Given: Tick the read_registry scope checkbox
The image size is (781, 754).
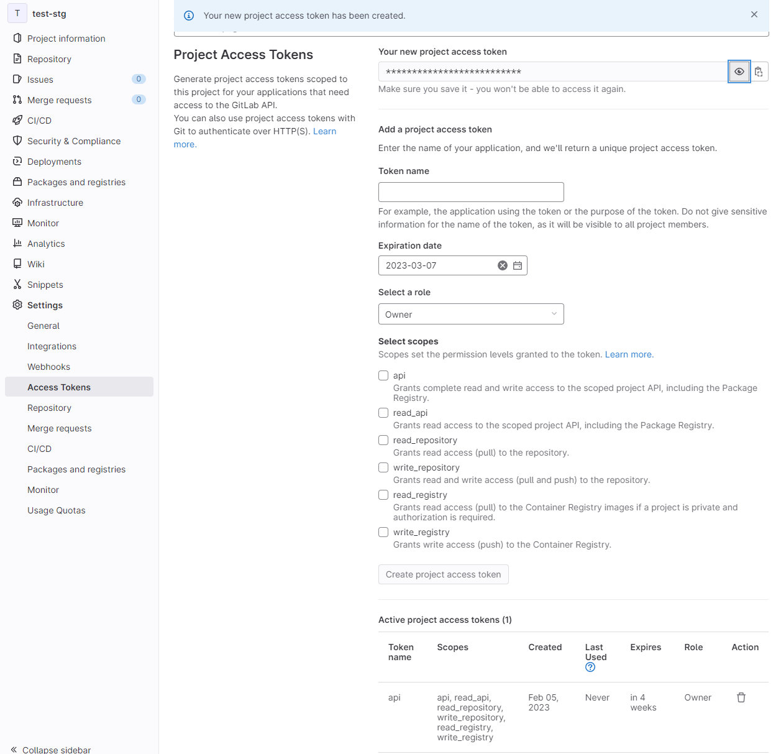Looking at the screenshot, I should click(383, 495).
